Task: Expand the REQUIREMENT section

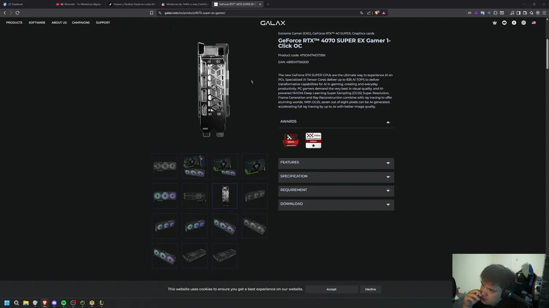Action: click(336, 190)
